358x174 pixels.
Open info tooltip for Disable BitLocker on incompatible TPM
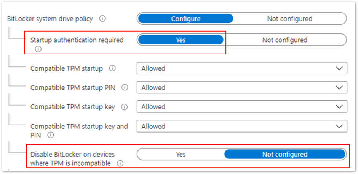point(120,163)
